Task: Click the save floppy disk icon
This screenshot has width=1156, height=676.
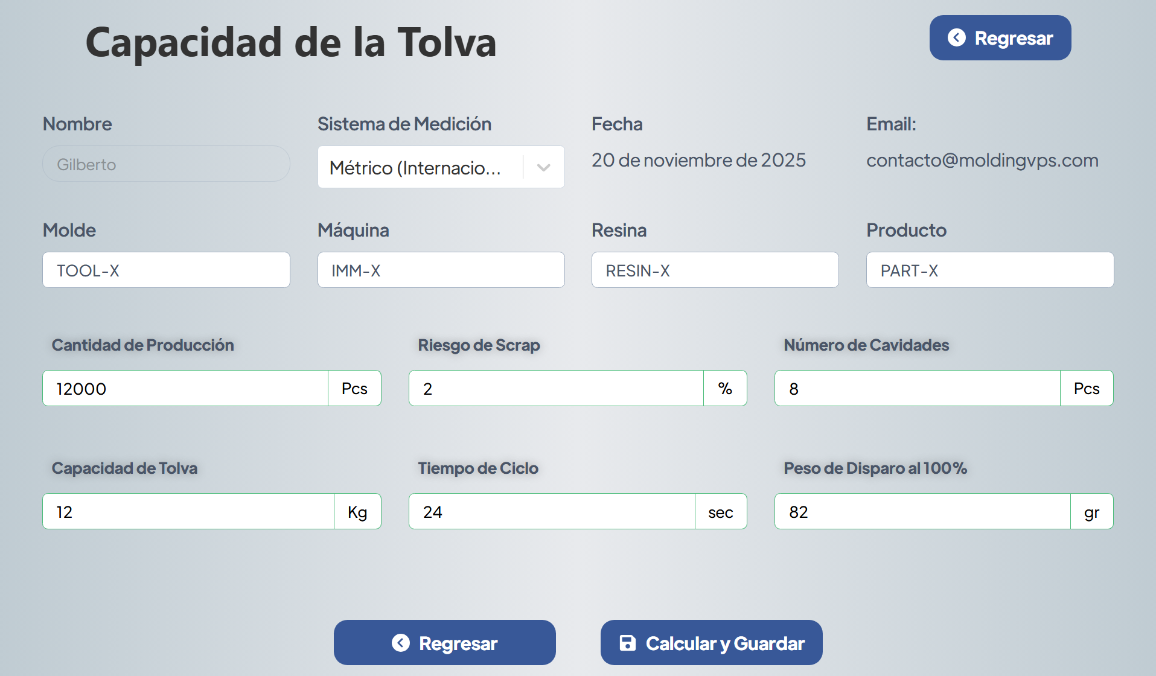Action: [628, 643]
